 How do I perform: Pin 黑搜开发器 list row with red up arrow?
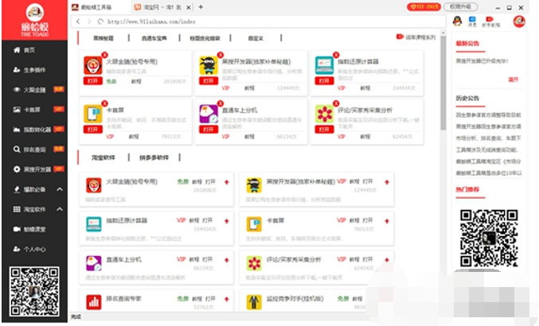click(387, 182)
